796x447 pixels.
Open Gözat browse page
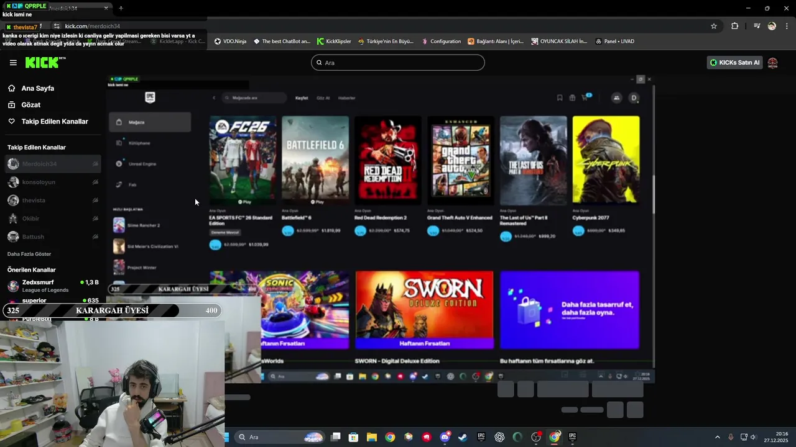[30, 105]
